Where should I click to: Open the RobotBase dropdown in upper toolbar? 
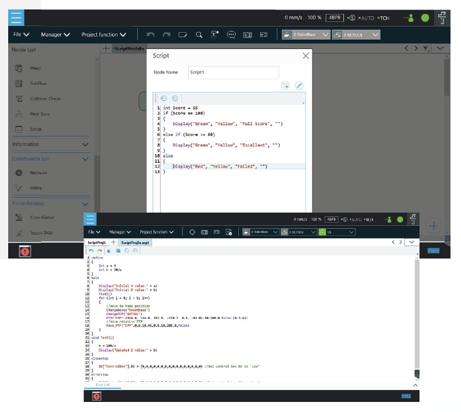(x=305, y=35)
